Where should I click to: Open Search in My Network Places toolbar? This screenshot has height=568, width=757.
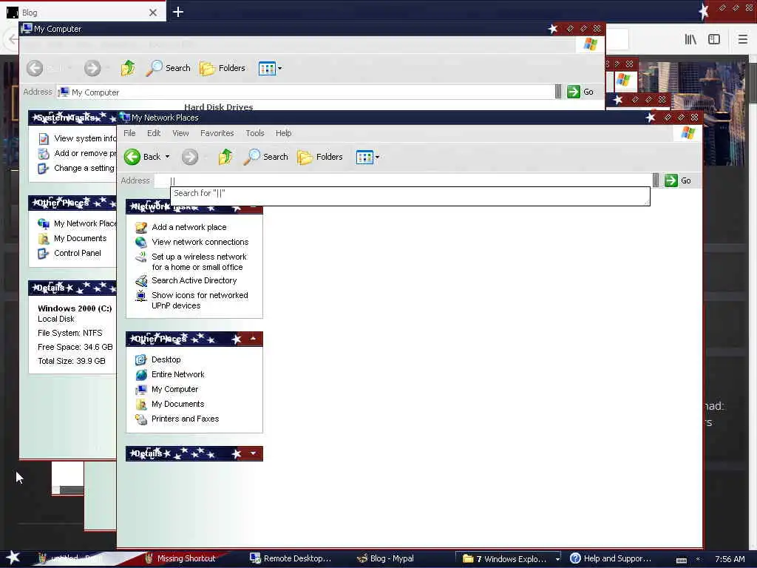pyautogui.click(x=266, y=157)
